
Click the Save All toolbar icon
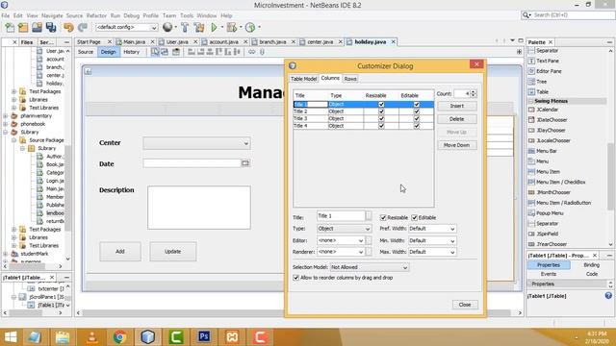coord(51,28)
